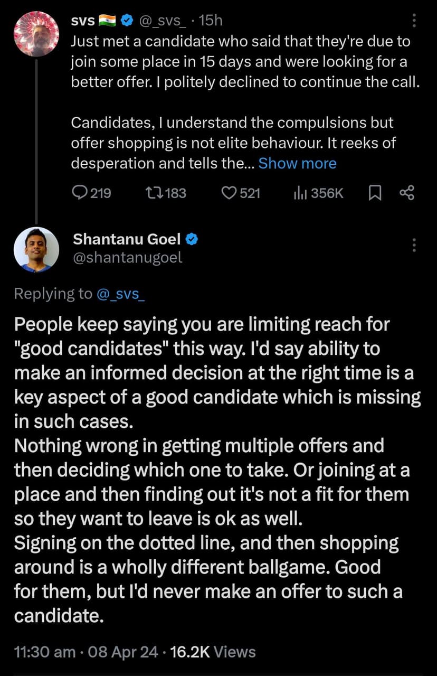Open Shantanu Goel's profile picture
The width and height of the screenshot is (437, 676).
(36, 249)
